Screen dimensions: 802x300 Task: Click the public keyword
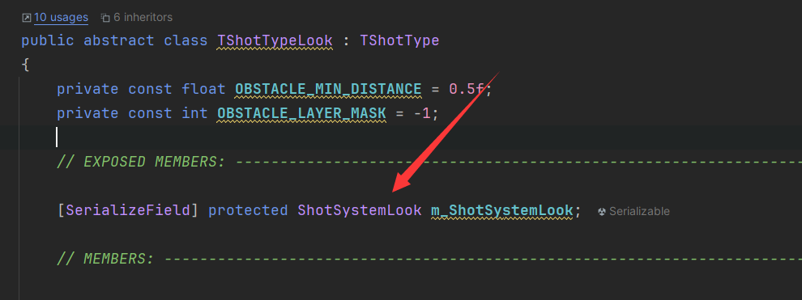tap(48, 40)
